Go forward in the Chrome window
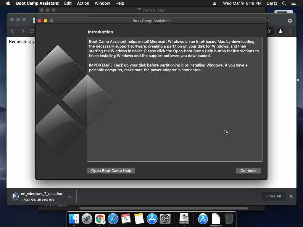This screenshot has height=227, width=303. coord(22,31)
